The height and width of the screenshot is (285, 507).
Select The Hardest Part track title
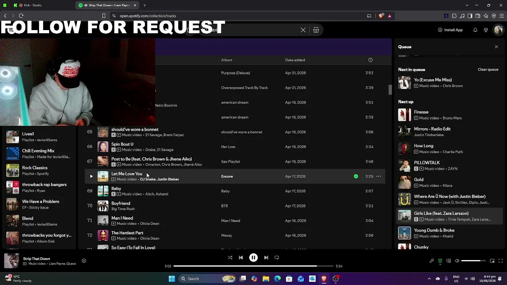click(127, 233)
